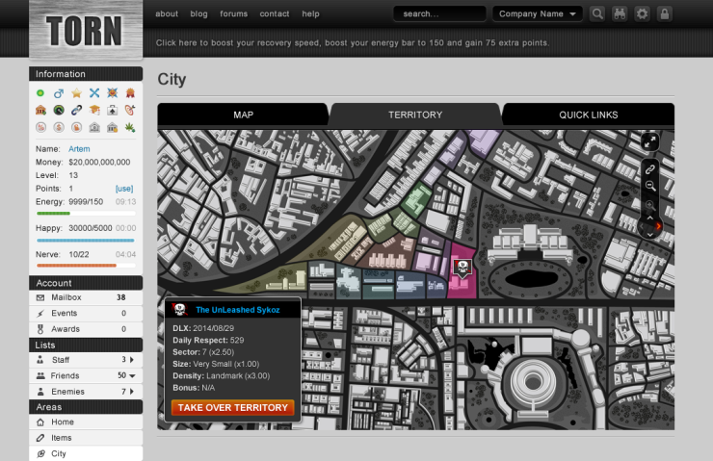The height and width of the screenshot is (461, 713).
Task: Click the magnifying glass search icon
Action: (x=597, y=14)
